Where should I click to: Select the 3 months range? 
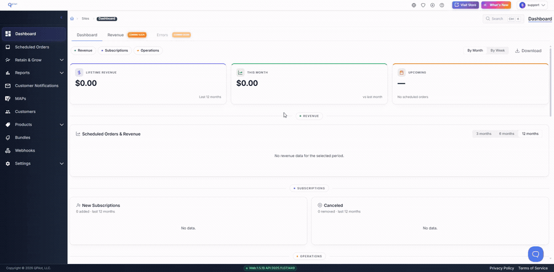(484, 133)
